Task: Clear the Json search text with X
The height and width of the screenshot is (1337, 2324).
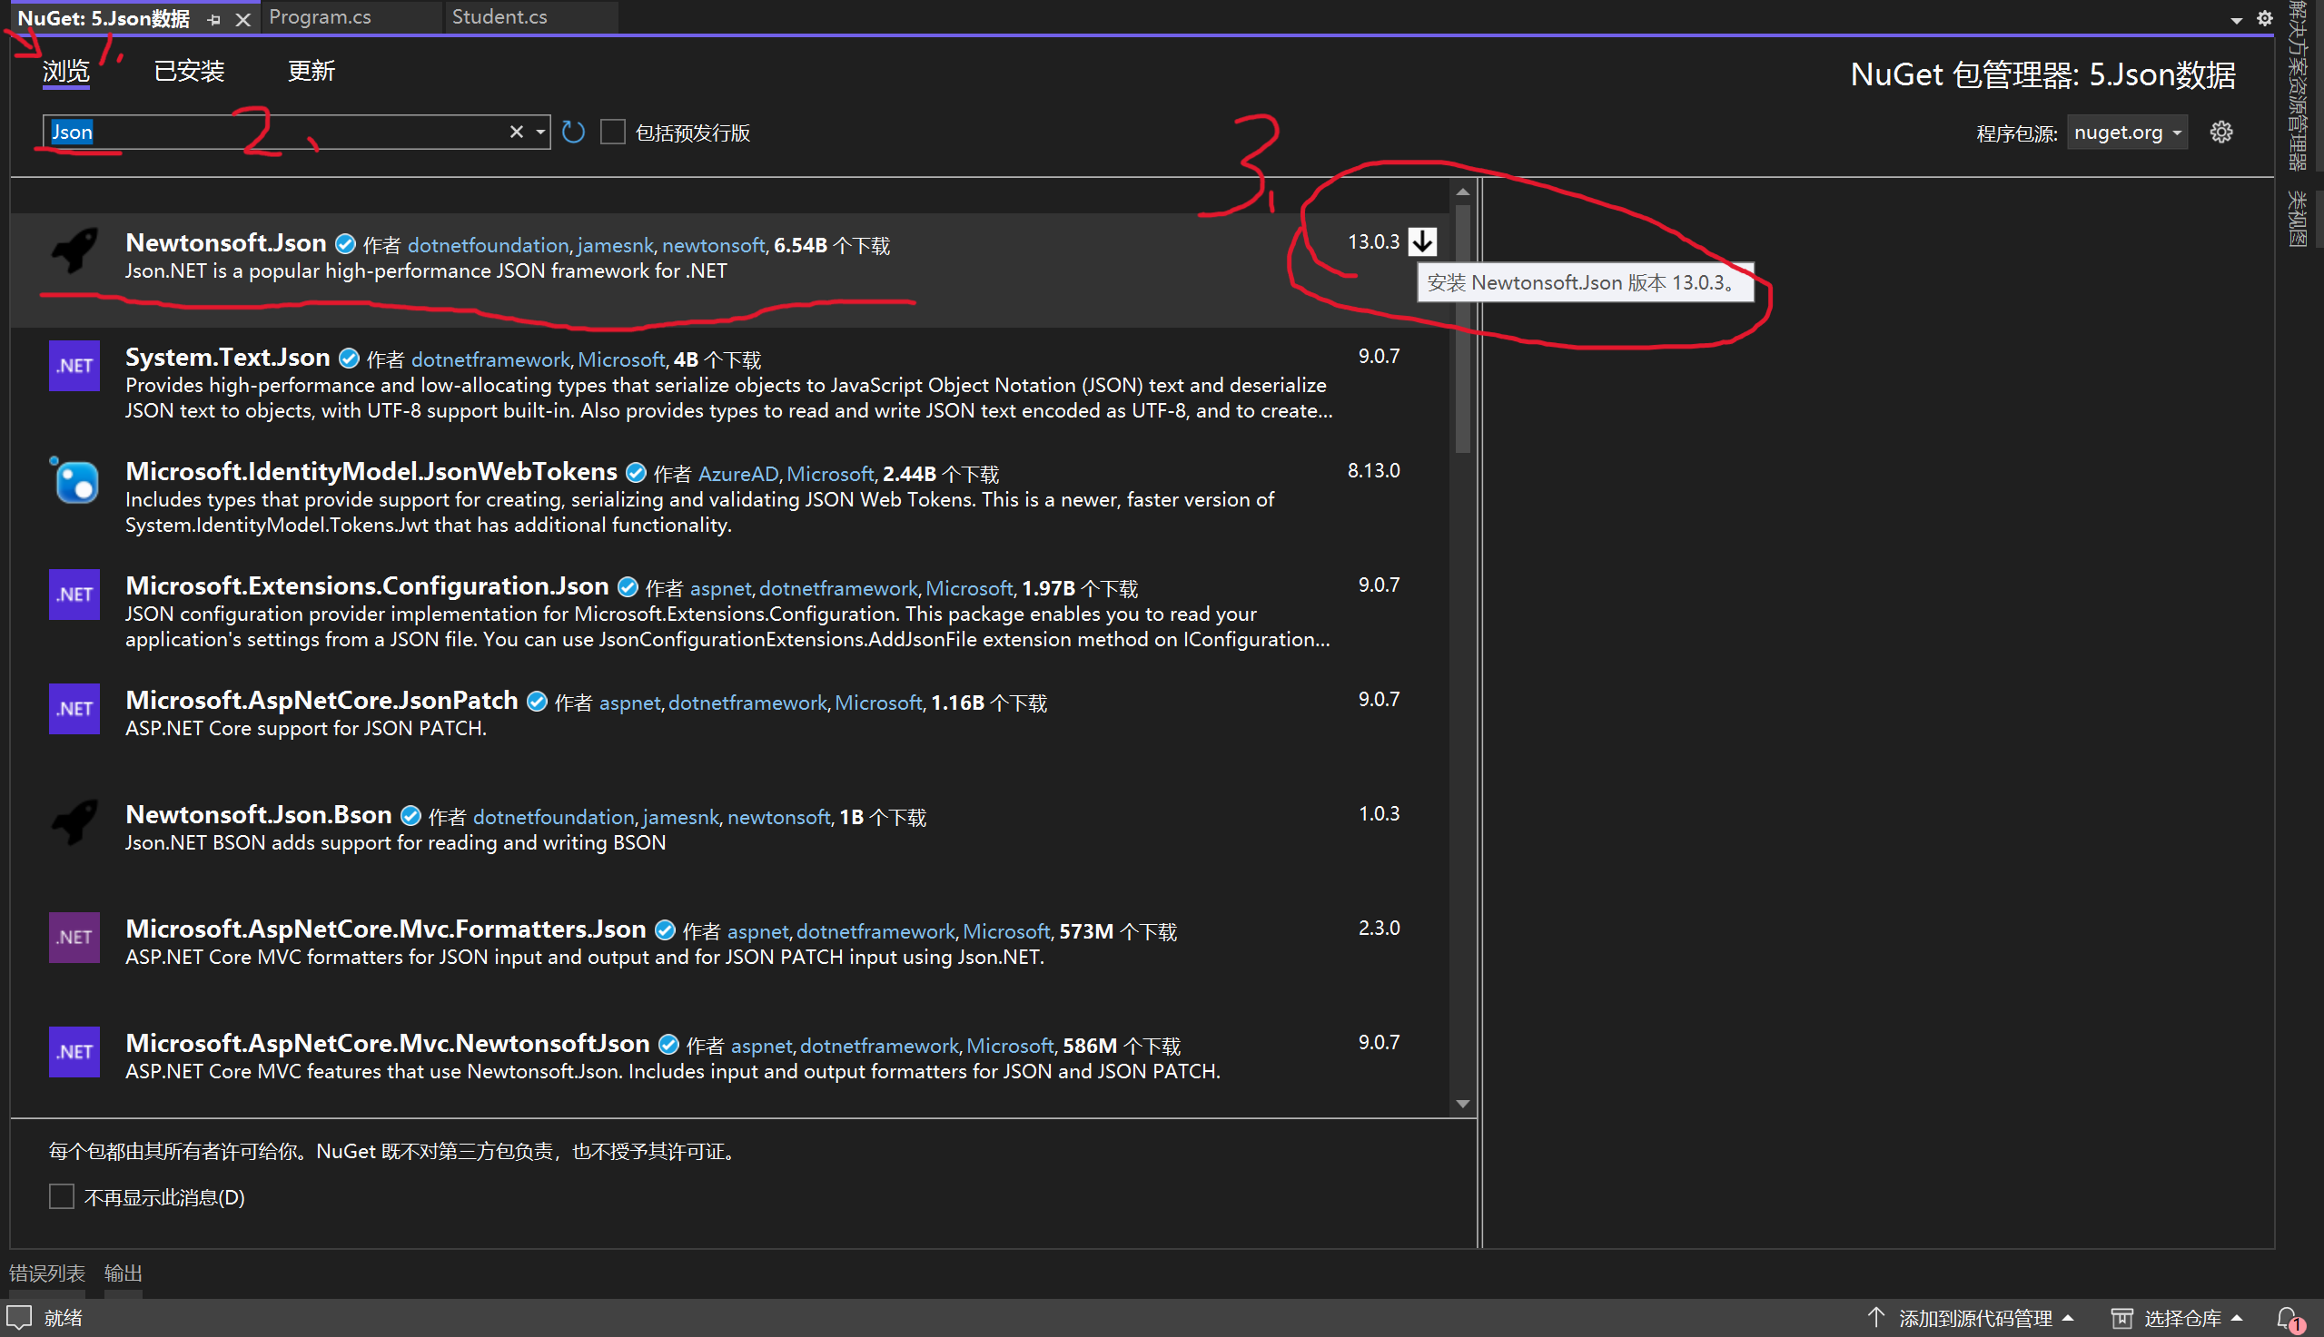Action: pyautogui.click(x=516, y=133)
